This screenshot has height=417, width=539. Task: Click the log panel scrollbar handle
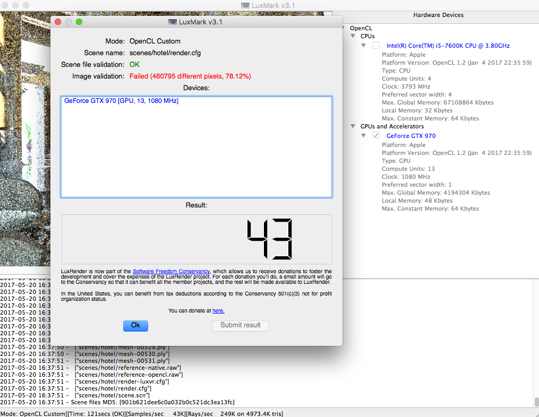coord(536,402)
